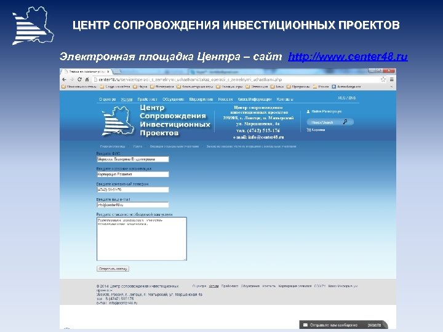This screenshot has width=443, height=332.
Task: Click the Войти Регистрация link
Action: coord(326,111)
